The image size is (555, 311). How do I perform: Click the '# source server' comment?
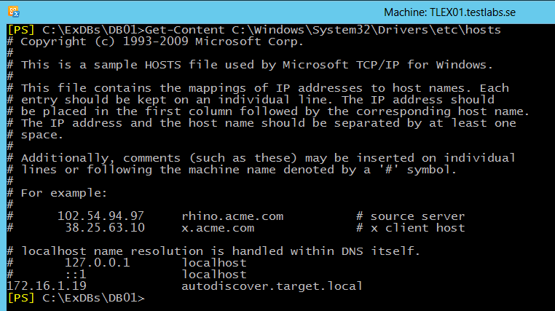coord(411,216)
